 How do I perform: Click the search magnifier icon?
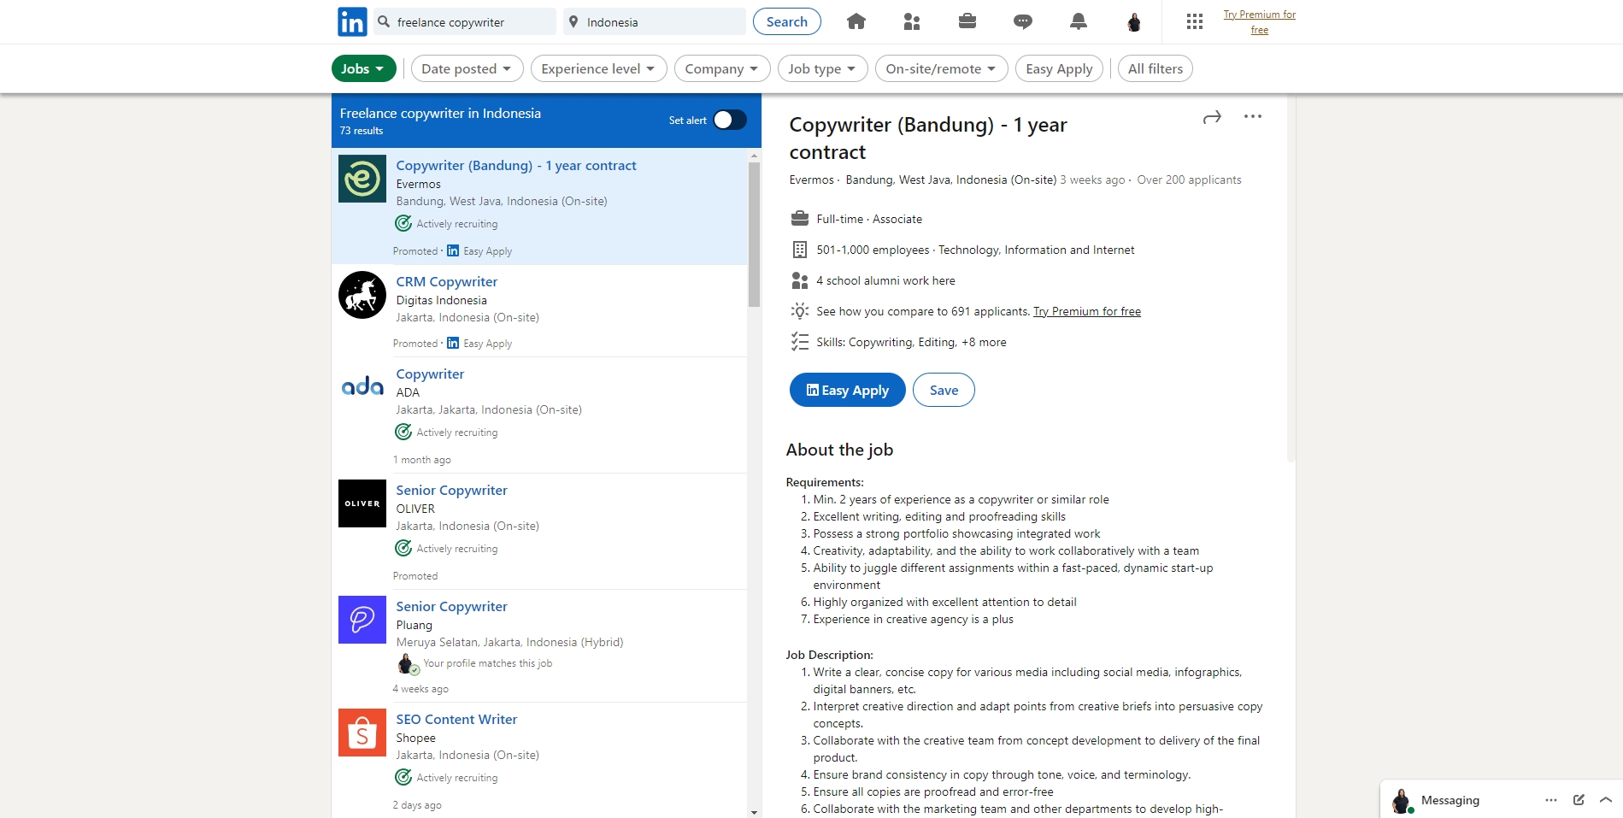coord(384,21)
